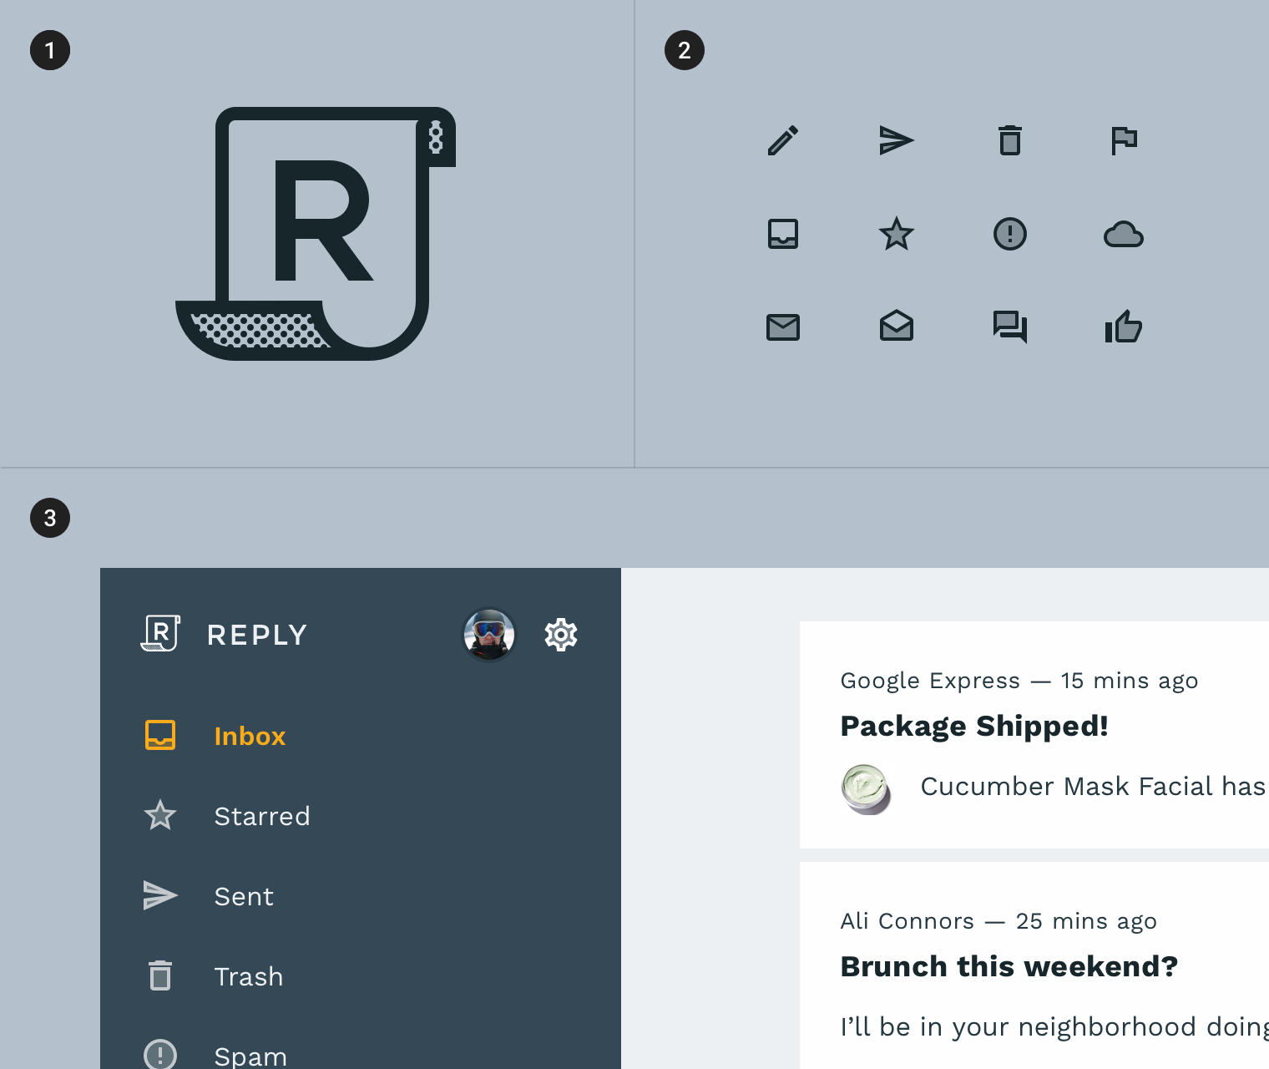Viewport: 1269px width, 1069px height.
Task: Click the Cucumber Mask product thumbnail
Action: [867, 788]
